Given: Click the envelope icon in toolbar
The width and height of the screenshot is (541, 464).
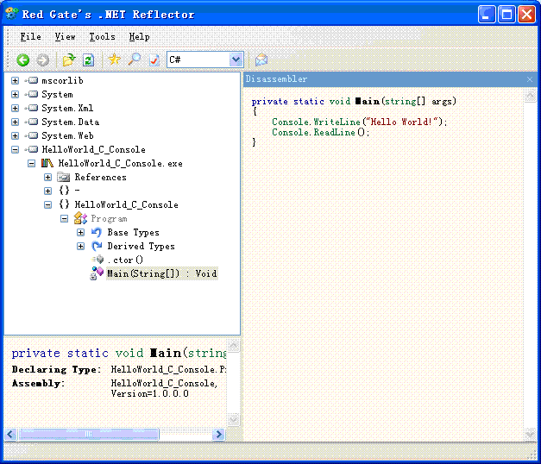Looking at the screenshot, I should pos(261,60).
